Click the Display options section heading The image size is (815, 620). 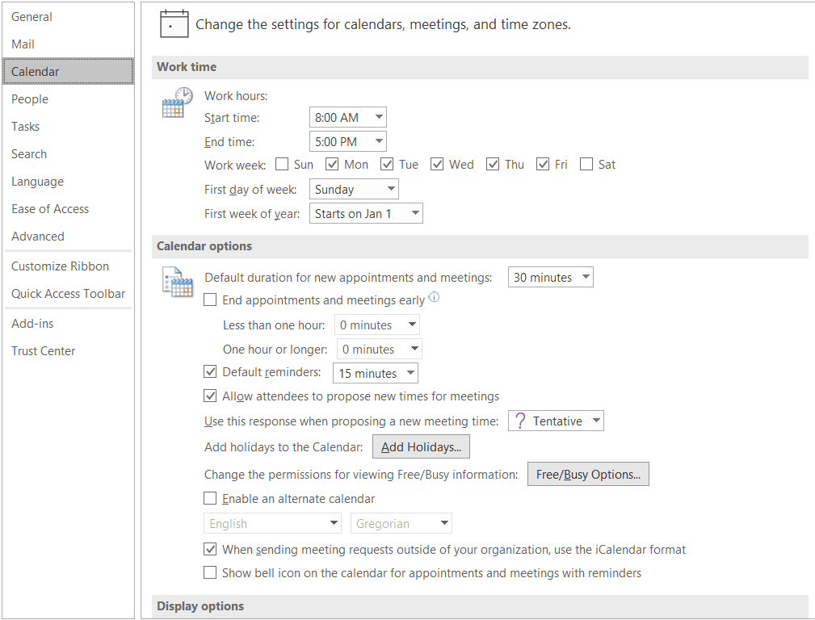(x=200, y=606)
